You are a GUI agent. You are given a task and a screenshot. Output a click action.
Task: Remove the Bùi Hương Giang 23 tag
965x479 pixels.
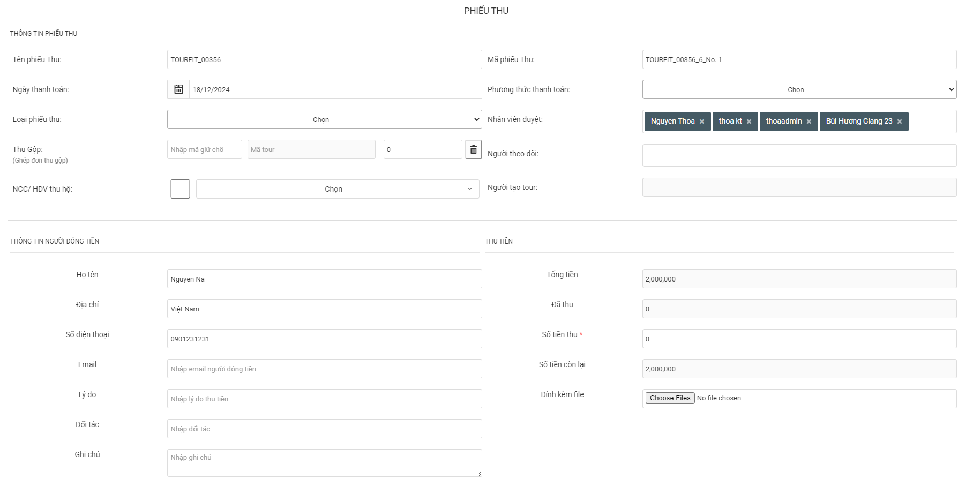[899, 121]
